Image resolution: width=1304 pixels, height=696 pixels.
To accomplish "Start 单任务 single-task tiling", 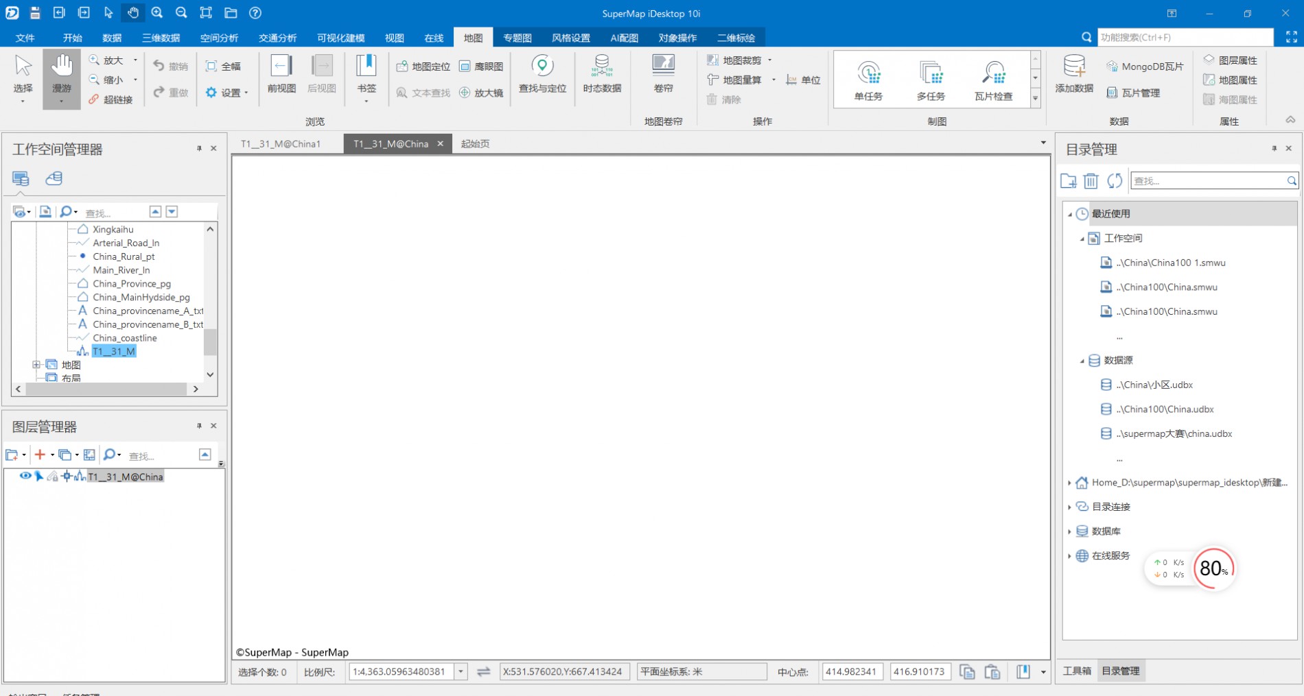I will tap(868, 80).
